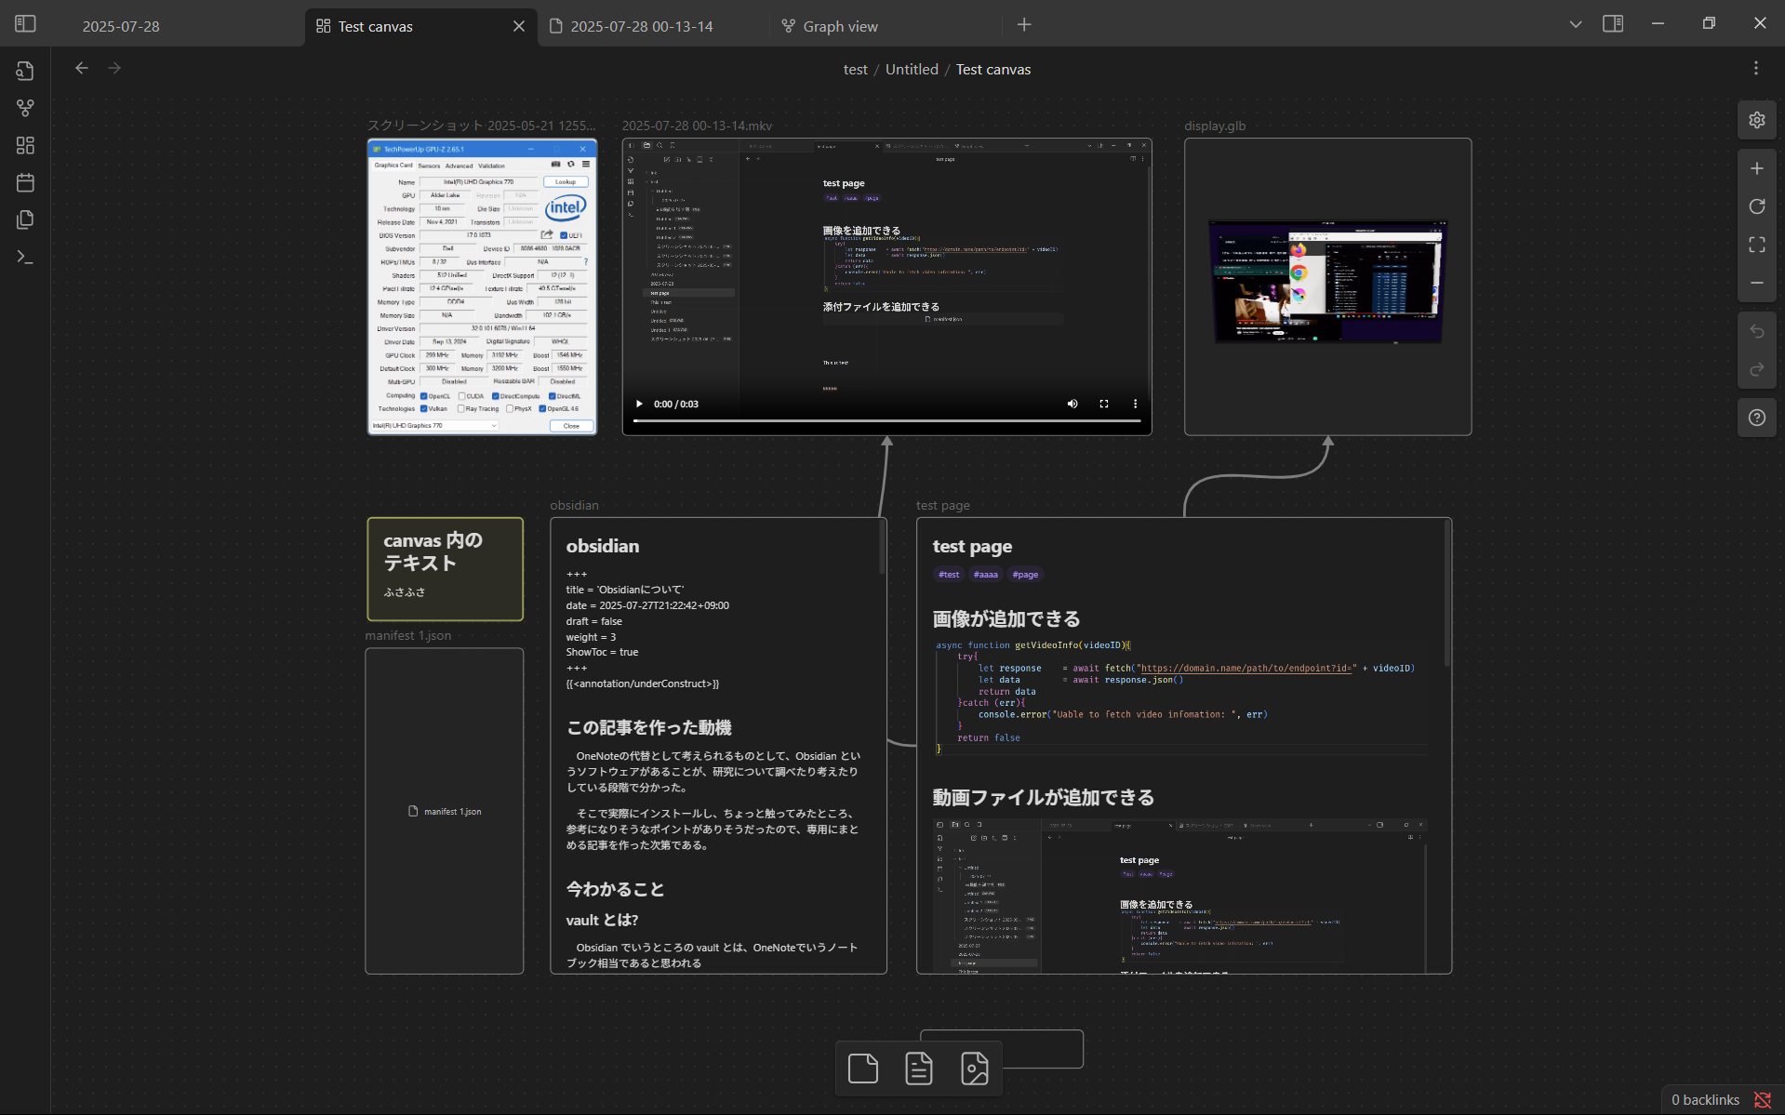Close the Test canvas tab
1785x1115 pixels.
point(518,26)
